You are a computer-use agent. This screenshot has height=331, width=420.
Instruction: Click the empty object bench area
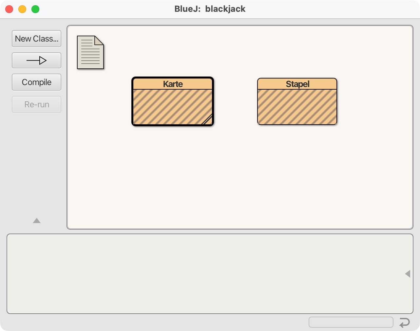pyautogui.click(x=203, y=274)
